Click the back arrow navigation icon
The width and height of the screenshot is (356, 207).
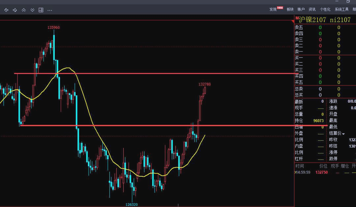pos(6,10)
